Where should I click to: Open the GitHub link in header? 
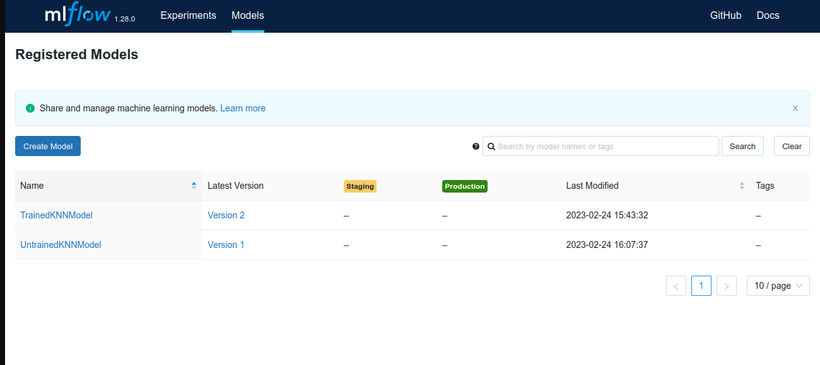725,16
